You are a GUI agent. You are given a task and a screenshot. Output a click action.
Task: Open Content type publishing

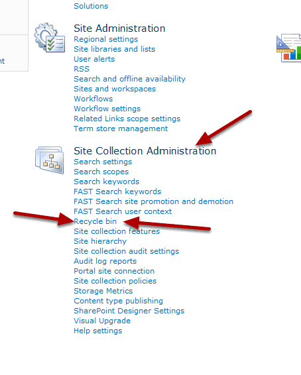[x=119, y=301]
